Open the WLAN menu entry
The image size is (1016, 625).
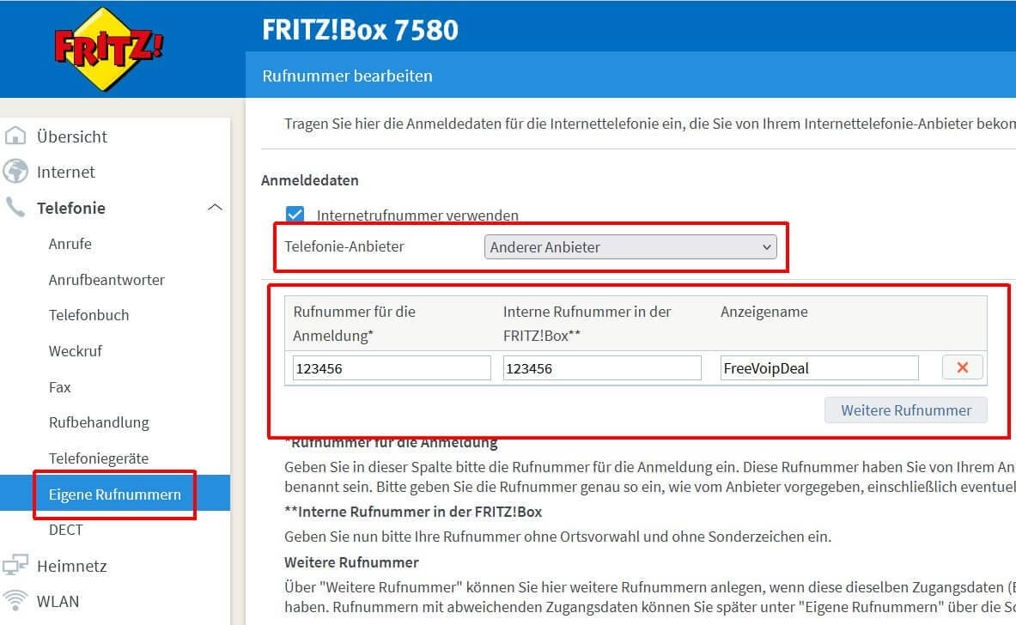[x=58, y=601]
